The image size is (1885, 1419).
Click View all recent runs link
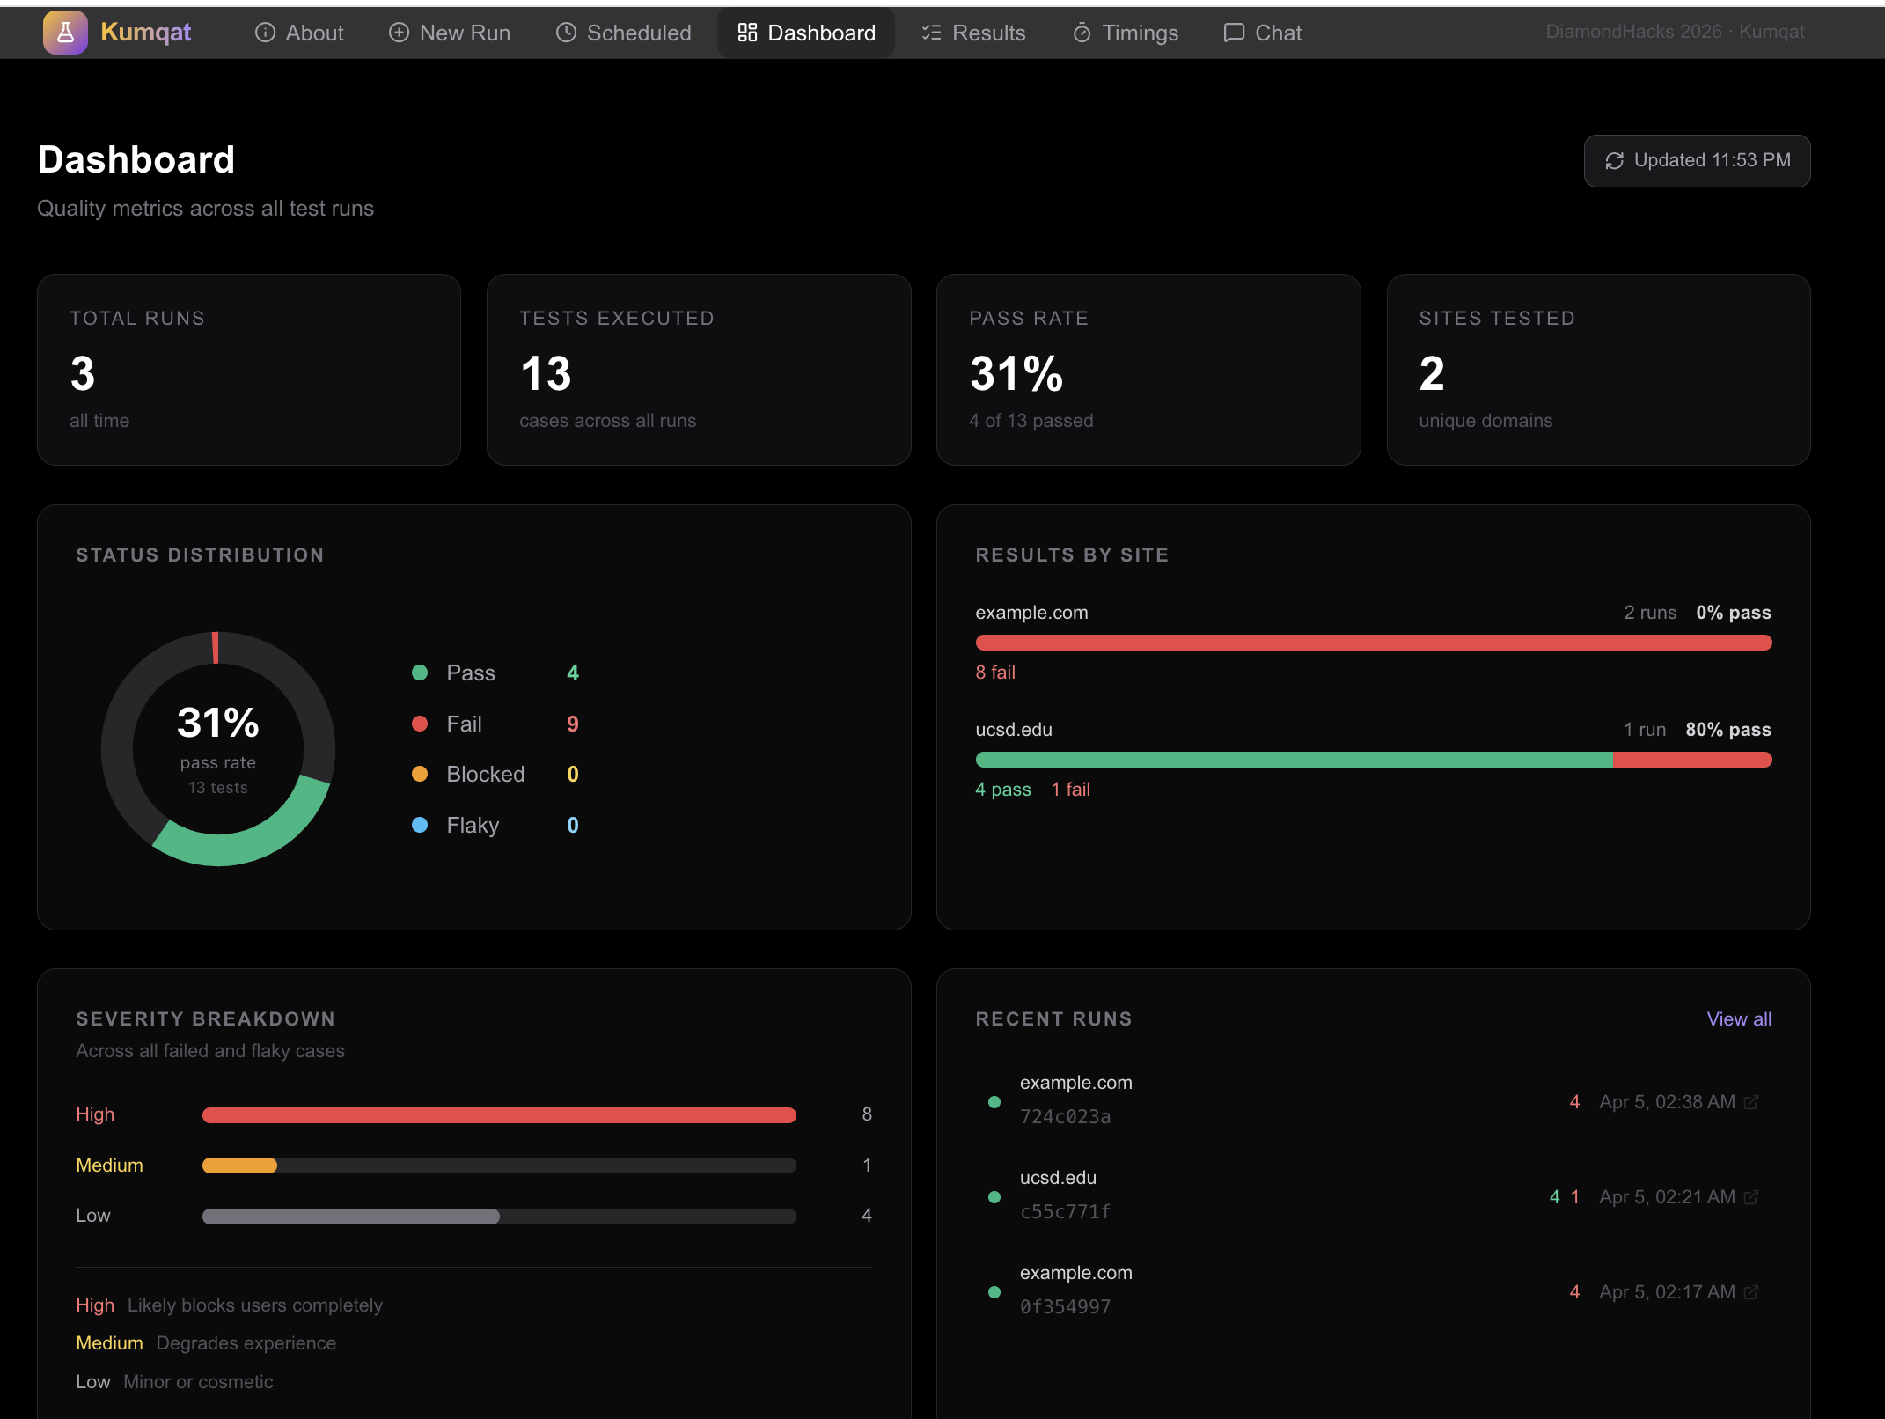[x=1738, y=1018]
